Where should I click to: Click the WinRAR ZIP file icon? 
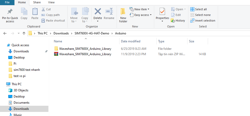(x=56, y=54)
